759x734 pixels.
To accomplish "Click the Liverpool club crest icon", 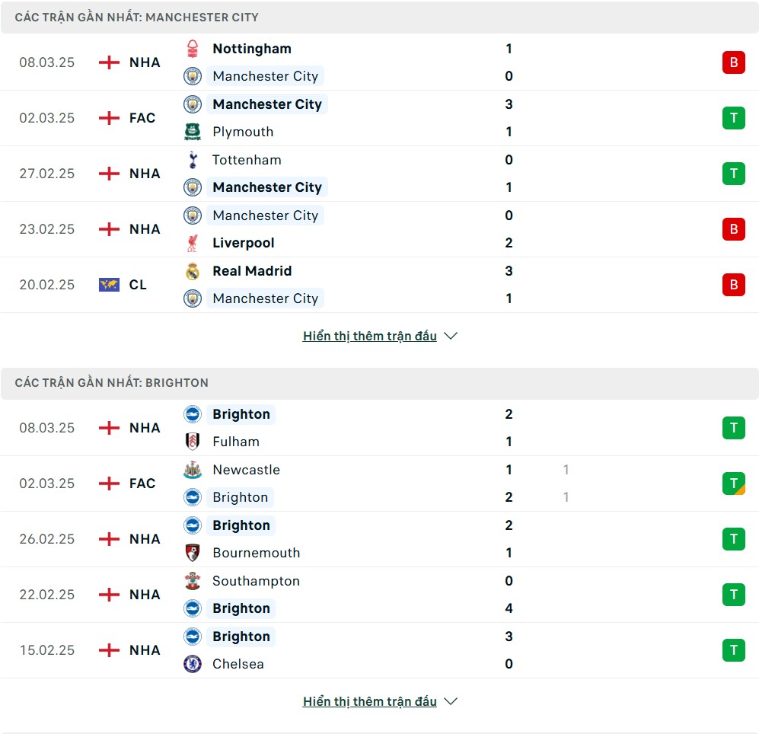I will coord(192,243).
